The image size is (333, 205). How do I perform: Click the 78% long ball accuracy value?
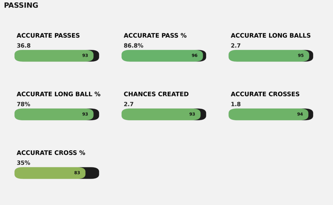23,104
